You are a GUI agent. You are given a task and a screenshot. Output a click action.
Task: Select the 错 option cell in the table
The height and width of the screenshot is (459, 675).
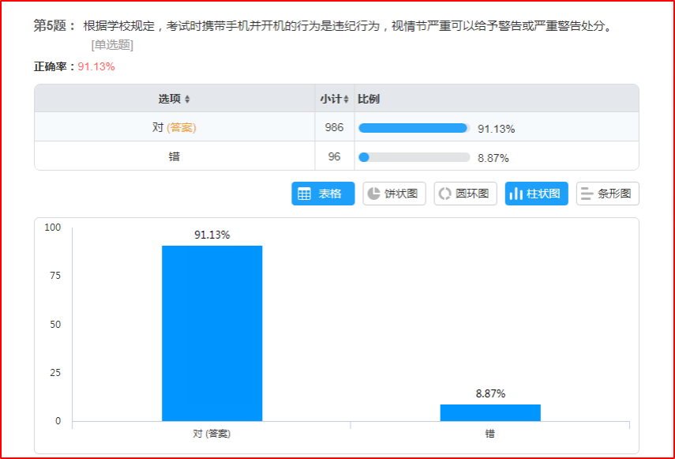click(x=174, y=156)
